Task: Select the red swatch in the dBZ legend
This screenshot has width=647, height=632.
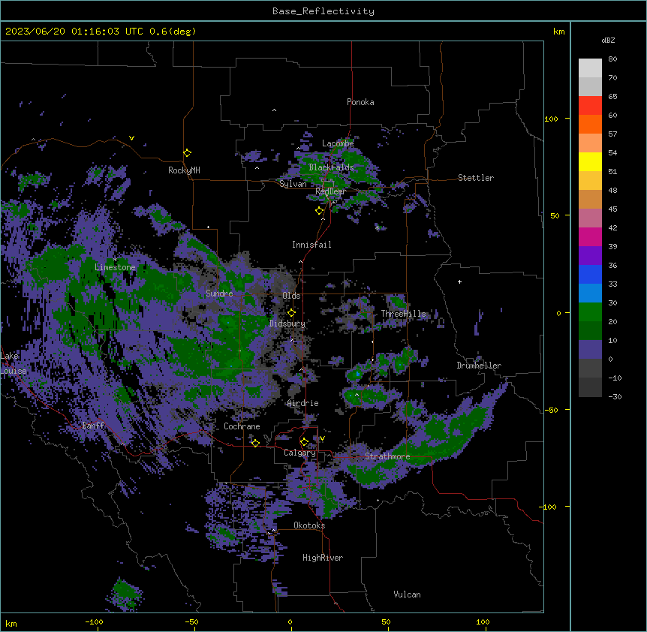Action: (590, 106)
